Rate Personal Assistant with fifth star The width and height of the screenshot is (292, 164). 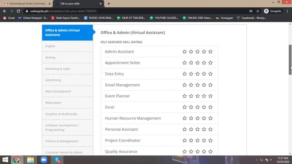point(210,129)
